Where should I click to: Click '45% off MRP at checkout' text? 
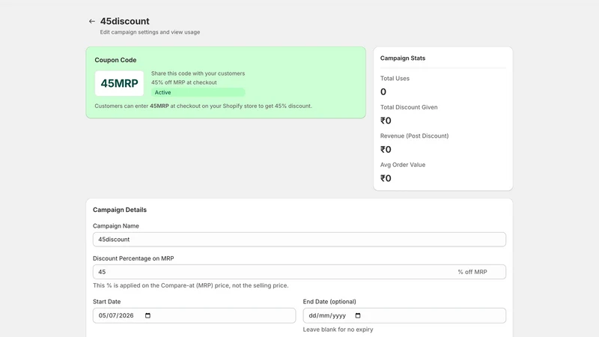[183, 82]
